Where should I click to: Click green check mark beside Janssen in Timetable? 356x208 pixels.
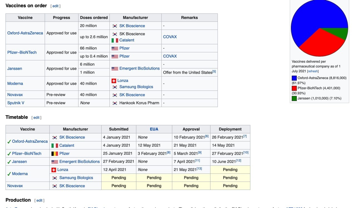tap(9, 162)
